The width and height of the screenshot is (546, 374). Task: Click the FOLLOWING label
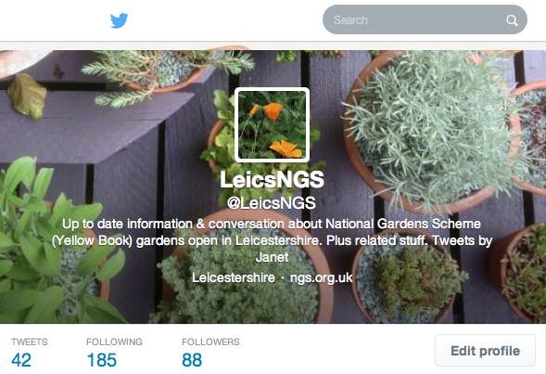(x=114, y=342)
